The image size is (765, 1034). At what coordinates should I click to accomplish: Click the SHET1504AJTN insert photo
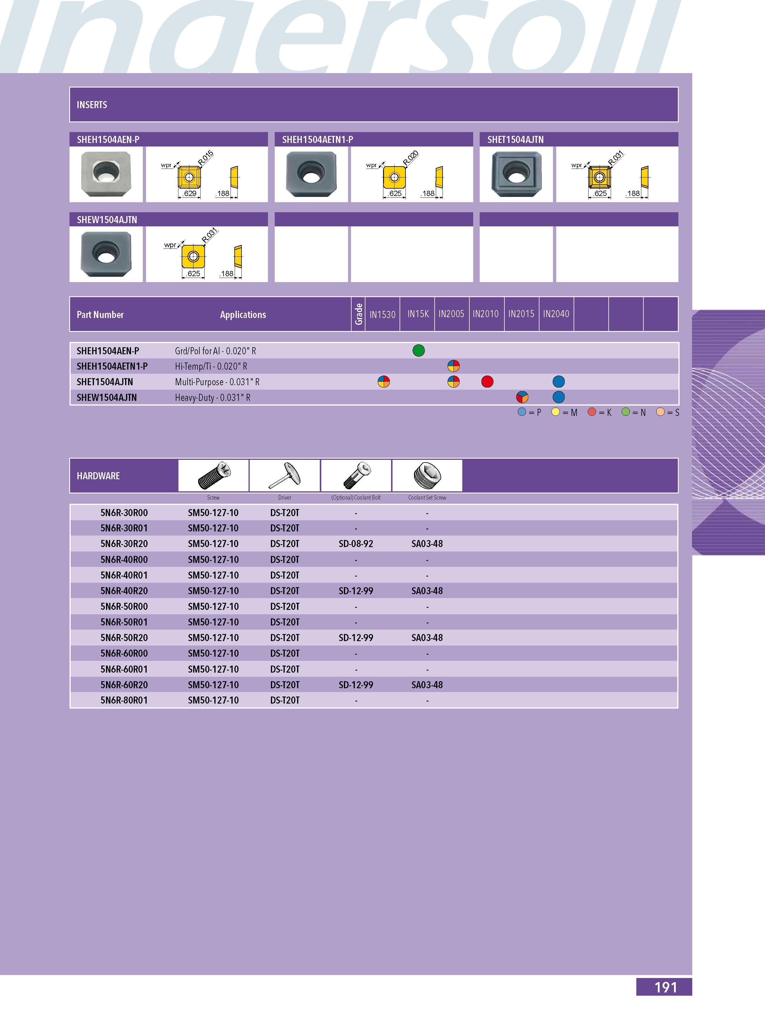click(x=516, y=175)
